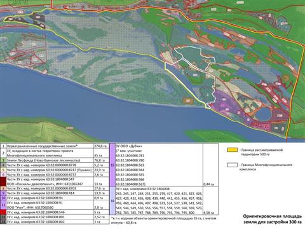
Task: Click the orange rectangle parcel near the riverbank
Action: [188, 101]
